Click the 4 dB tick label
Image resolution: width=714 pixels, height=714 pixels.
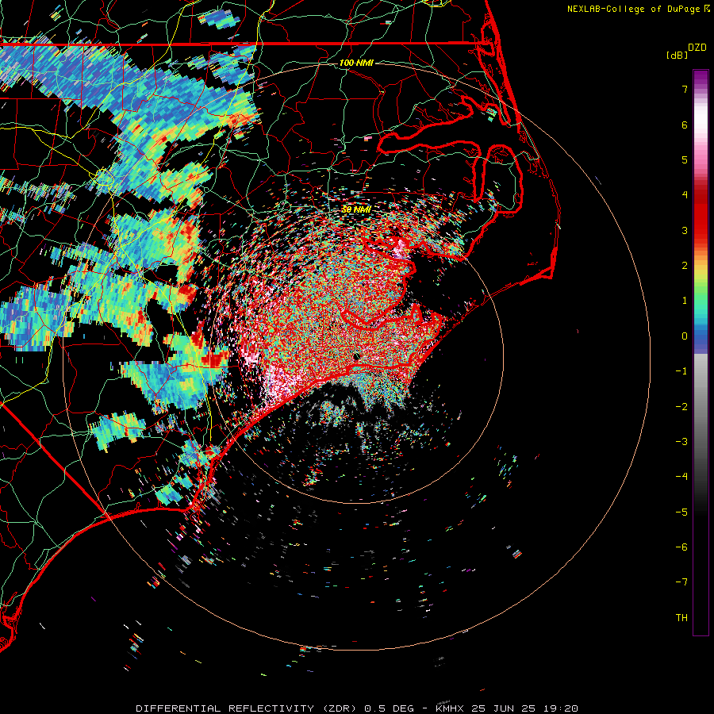point(685,195)
